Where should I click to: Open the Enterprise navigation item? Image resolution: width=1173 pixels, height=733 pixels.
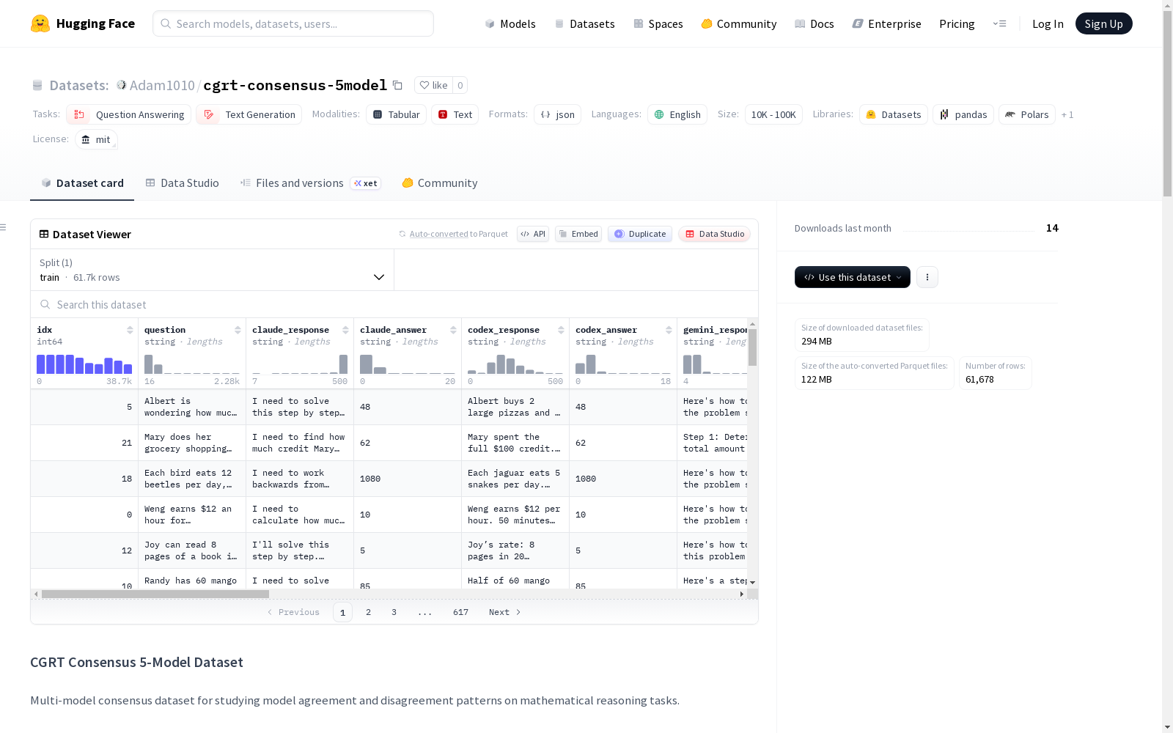click(x=887, y=23)
